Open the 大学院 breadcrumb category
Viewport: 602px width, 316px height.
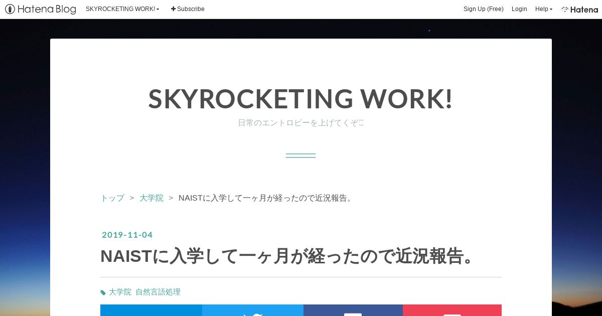tap(152, 198)
